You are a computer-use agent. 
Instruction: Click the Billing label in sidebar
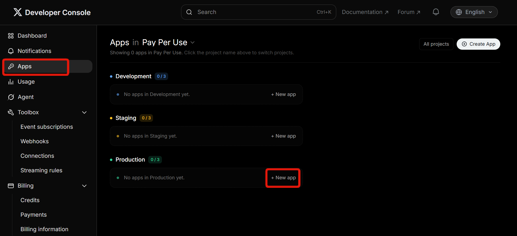pos(26,186)
